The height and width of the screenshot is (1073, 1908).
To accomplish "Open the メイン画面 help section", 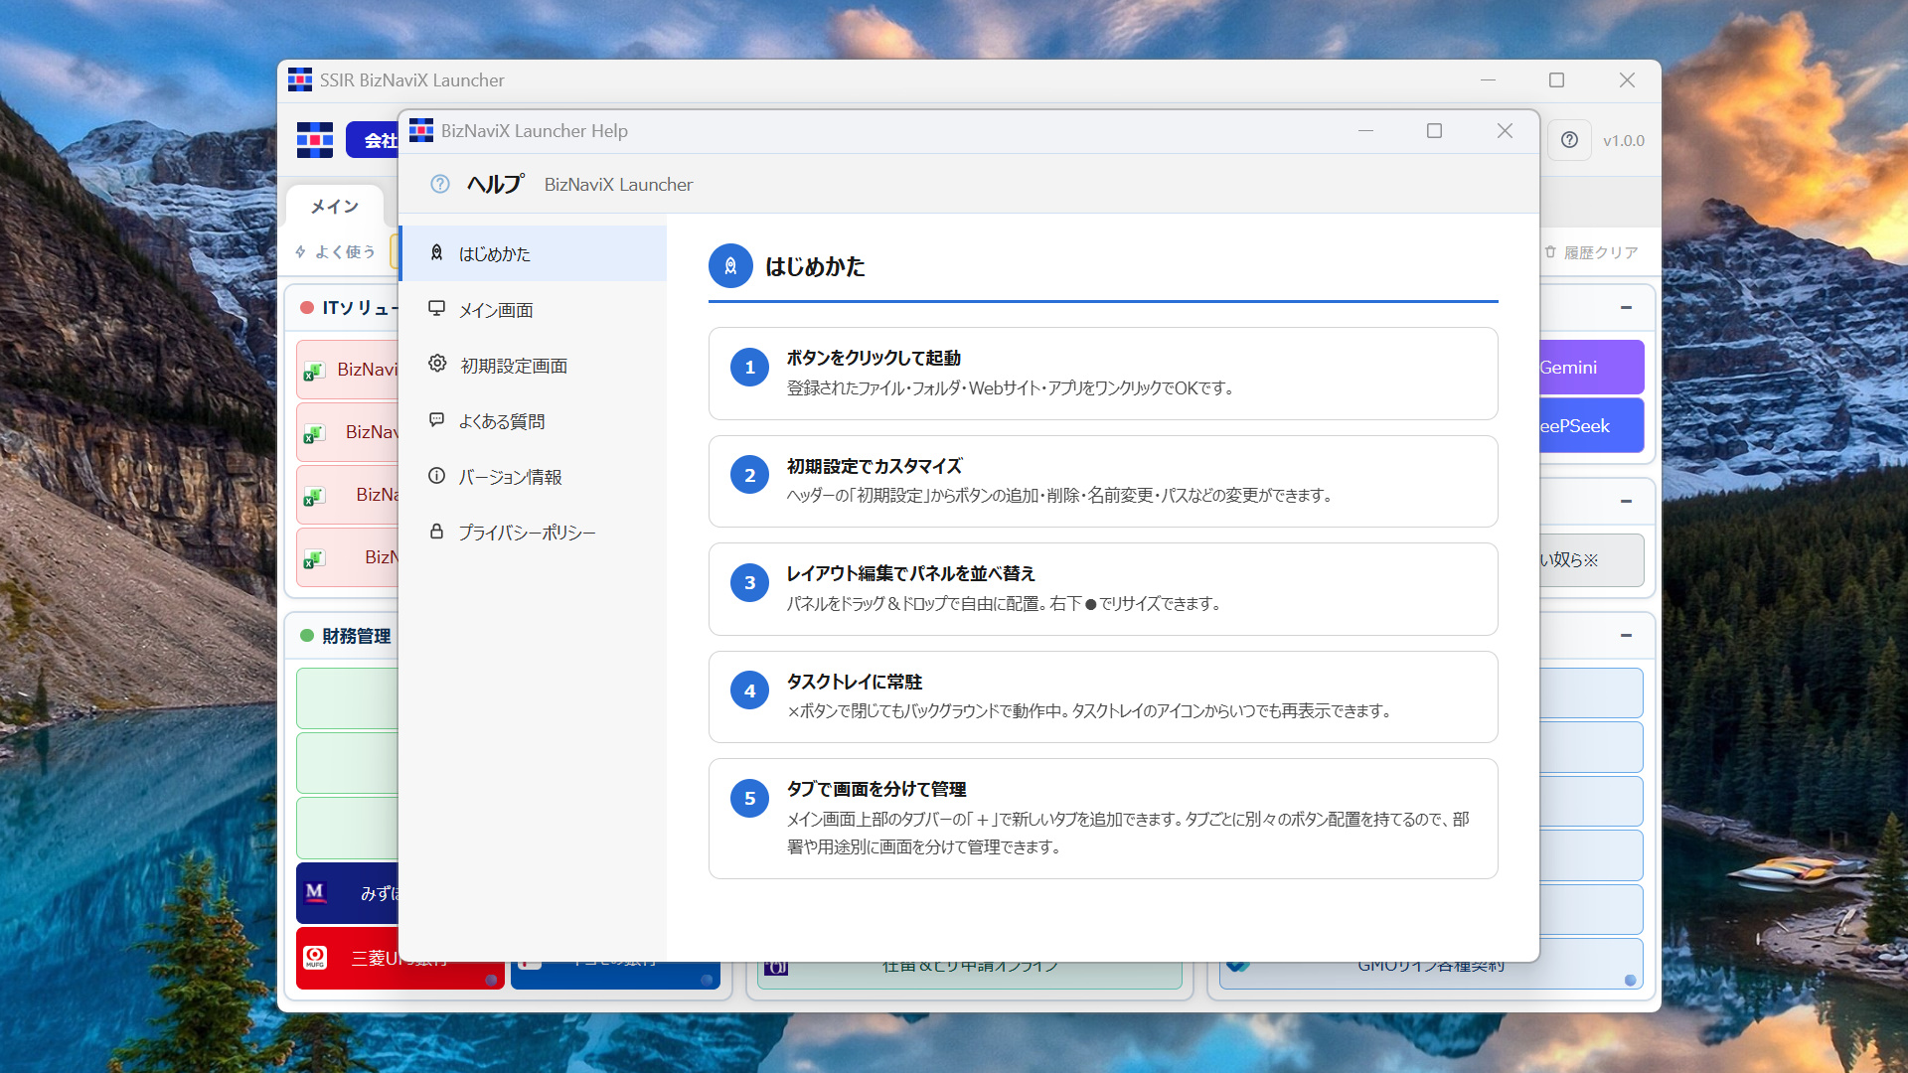I will pos(533,309).
